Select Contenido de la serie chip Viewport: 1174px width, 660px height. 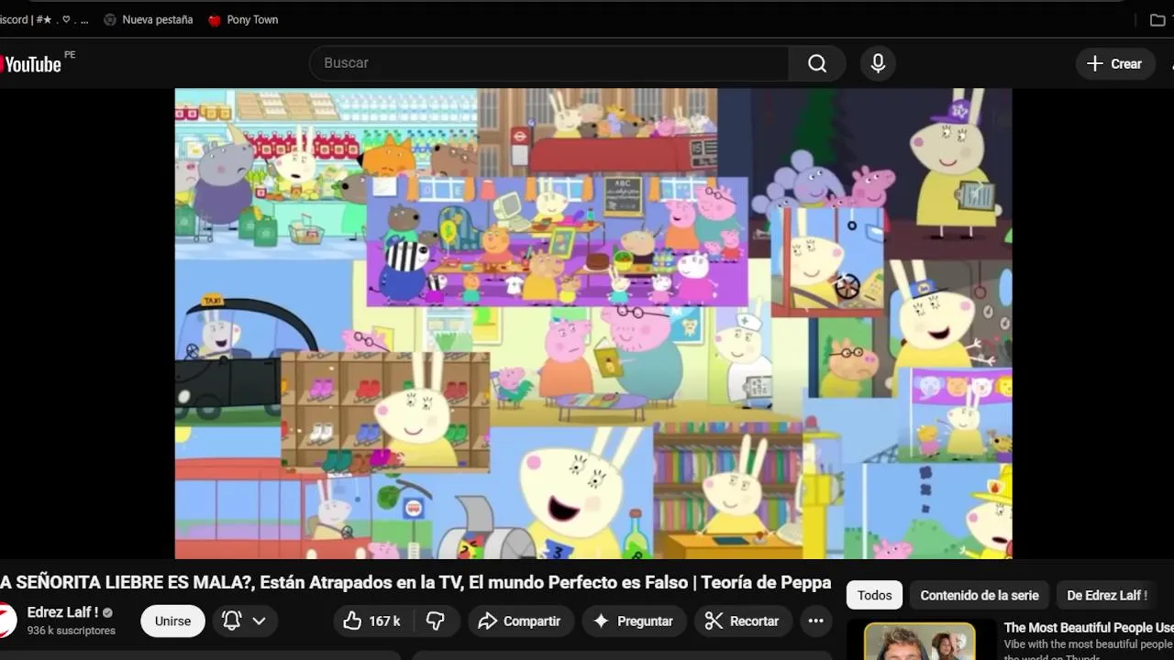[x=980, y=595]
